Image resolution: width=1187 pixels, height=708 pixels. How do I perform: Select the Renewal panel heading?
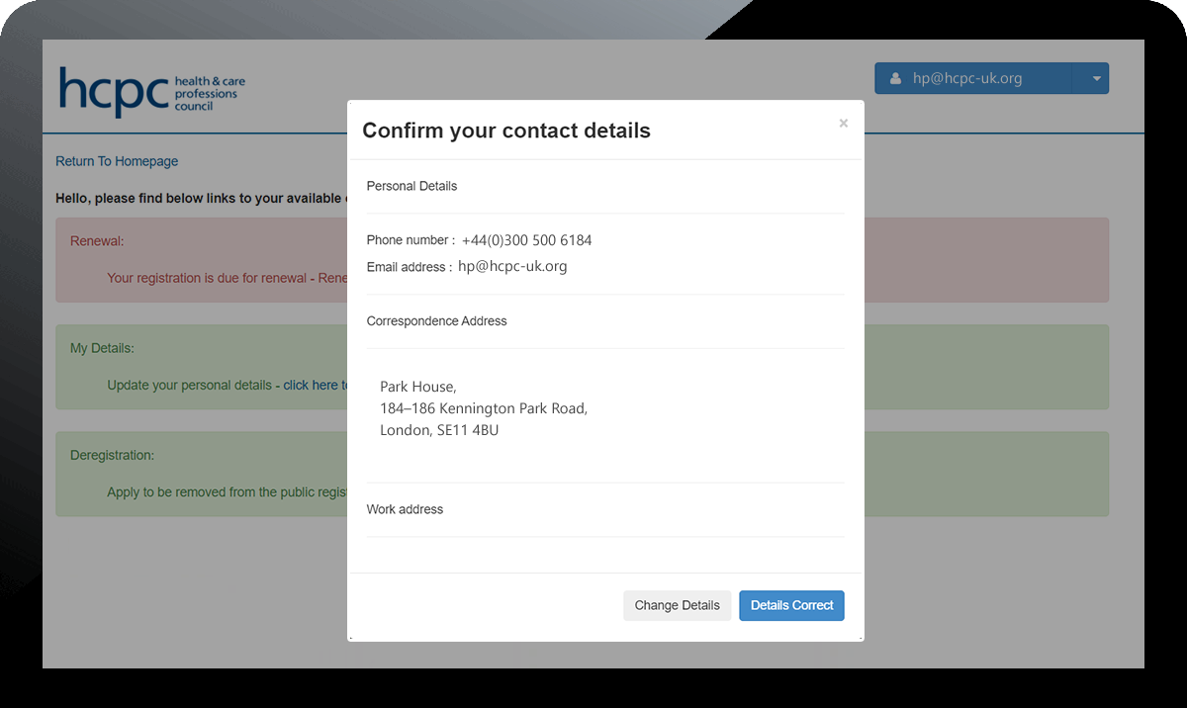click(x=97, y=241)
